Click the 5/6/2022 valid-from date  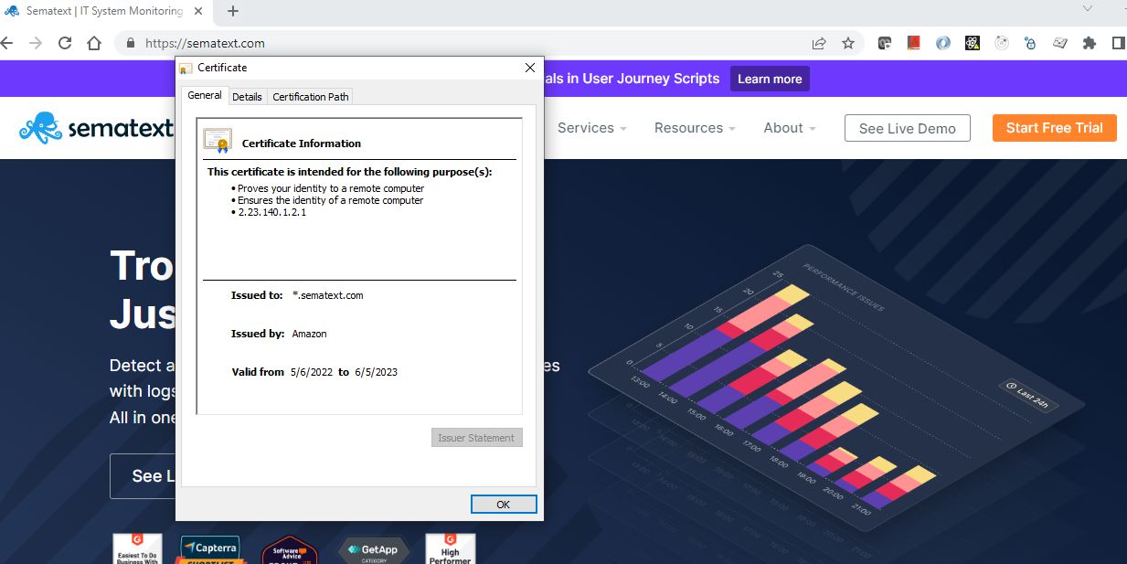tap(312, 372)
